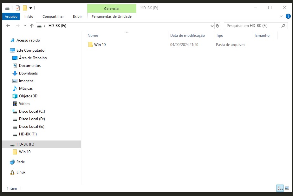Expand the ribbon using the chevron

[281, 16]
